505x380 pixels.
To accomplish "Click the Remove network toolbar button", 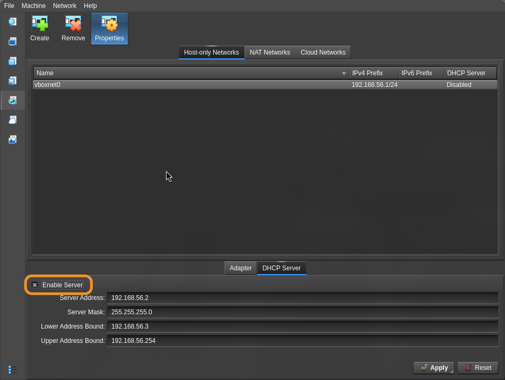I will (73, 29).
